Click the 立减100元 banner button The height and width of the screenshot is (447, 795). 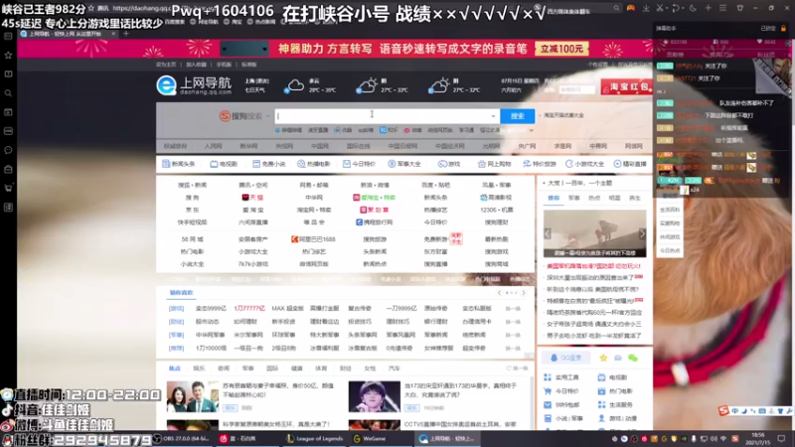tap(561, 49)
